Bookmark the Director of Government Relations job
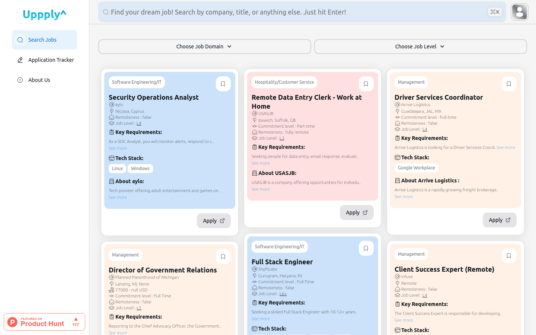 pyautogui.click(x=223, y=256)
